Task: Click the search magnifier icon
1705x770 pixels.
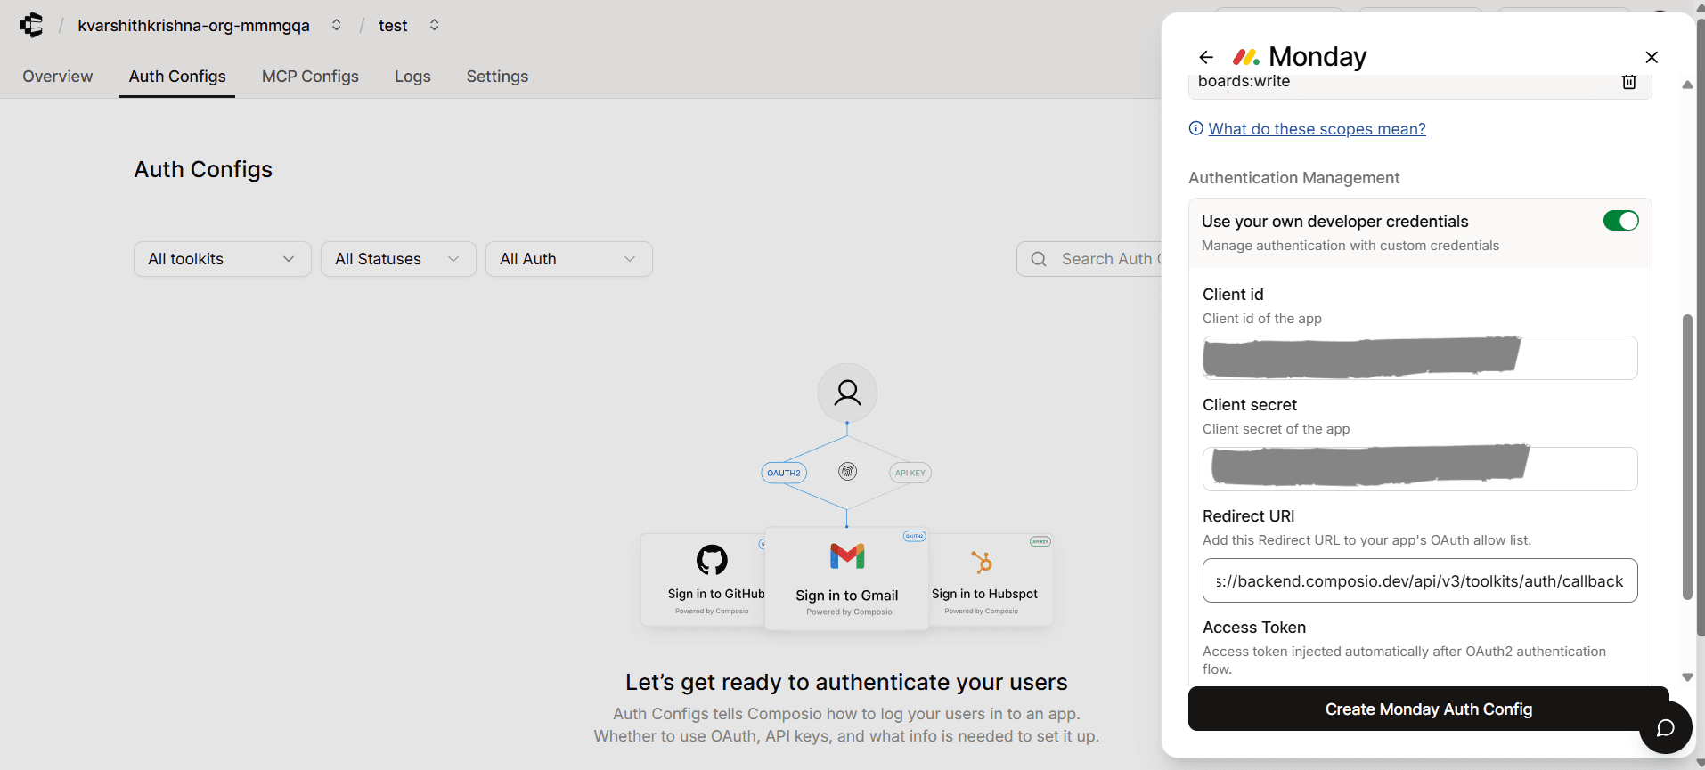Action: pyautogui.click(x=1039, y=259)
